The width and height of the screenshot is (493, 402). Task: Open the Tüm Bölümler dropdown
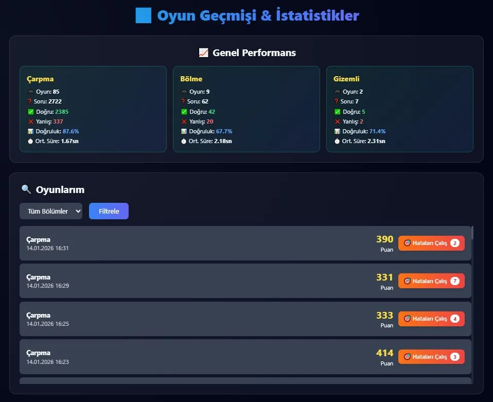click(50, 211)
